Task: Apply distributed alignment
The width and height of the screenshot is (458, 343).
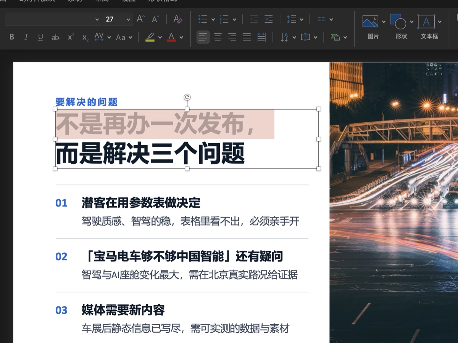Action: click(261, 37)
